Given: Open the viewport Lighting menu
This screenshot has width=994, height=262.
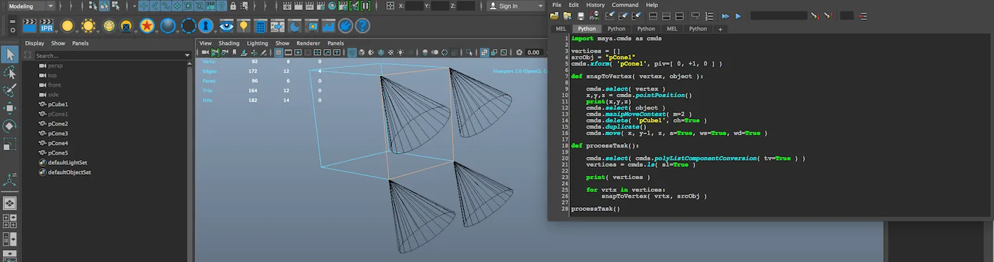Looking at the screenshot, I should point(258,43).
